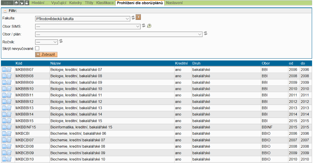Screen dimensions: 313x163
Task: Open help icon next to Obor SIMS
Action: tap(149, 26)
